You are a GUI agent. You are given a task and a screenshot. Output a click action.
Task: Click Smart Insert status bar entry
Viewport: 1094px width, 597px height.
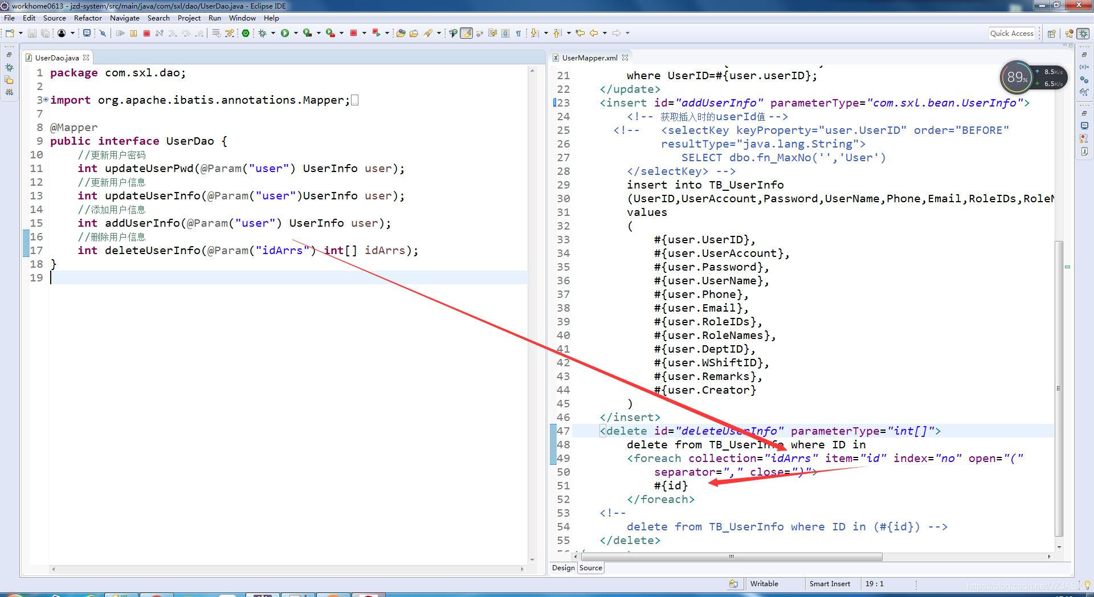click(x=830, y=583)
